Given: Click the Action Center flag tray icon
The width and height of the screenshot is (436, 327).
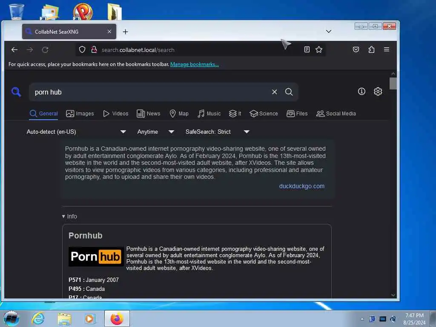Looking at the screenshot, I should point(372,319).
